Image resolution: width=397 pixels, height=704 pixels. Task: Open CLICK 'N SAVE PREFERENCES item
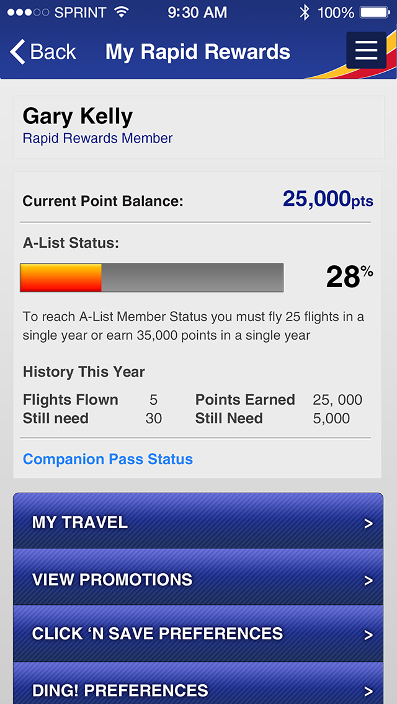pyautogui.click(x=158, y=633)
